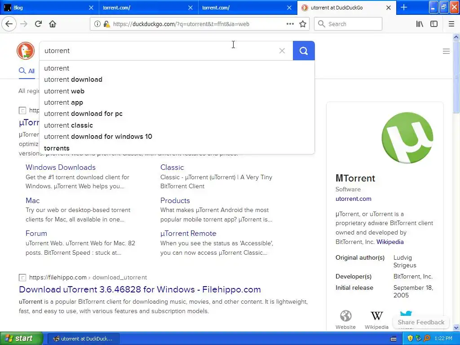Screen dimensions: 460x345
Task: Close the utorrent at DuckDuckGo tab
Action: click(389, 8)
